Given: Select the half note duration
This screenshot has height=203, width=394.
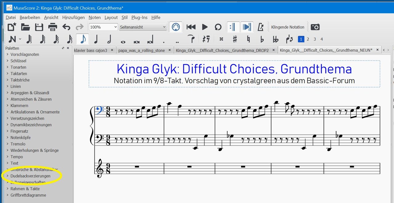Looking at the screenshot, I should point(109,39).
